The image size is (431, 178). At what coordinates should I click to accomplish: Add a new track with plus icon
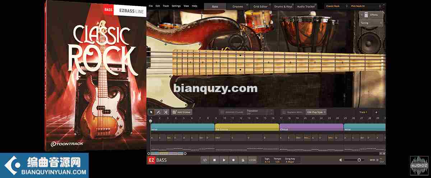point(376,112)
